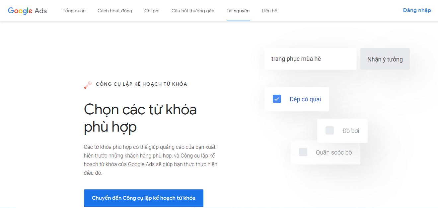Uncheck the 'Dép có quai' keyword

(x=276, y=99)
